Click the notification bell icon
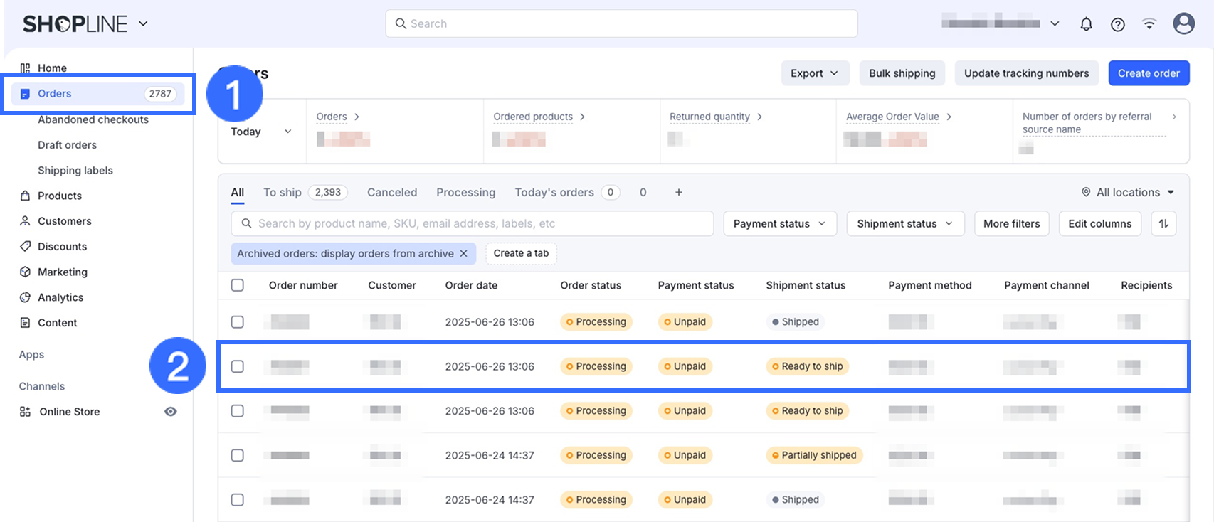1214x522 pixels. coord(1086,24)
